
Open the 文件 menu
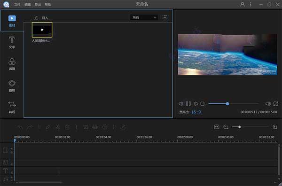17,5
